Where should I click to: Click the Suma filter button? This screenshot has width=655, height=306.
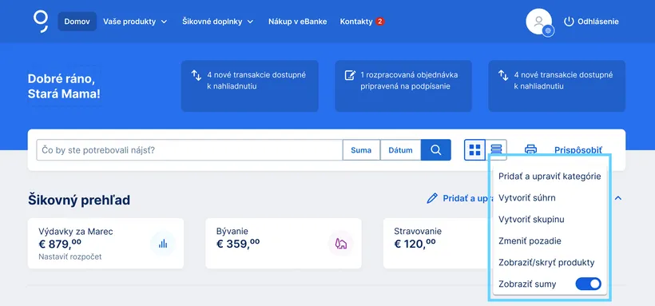click(x=361, y=150)
